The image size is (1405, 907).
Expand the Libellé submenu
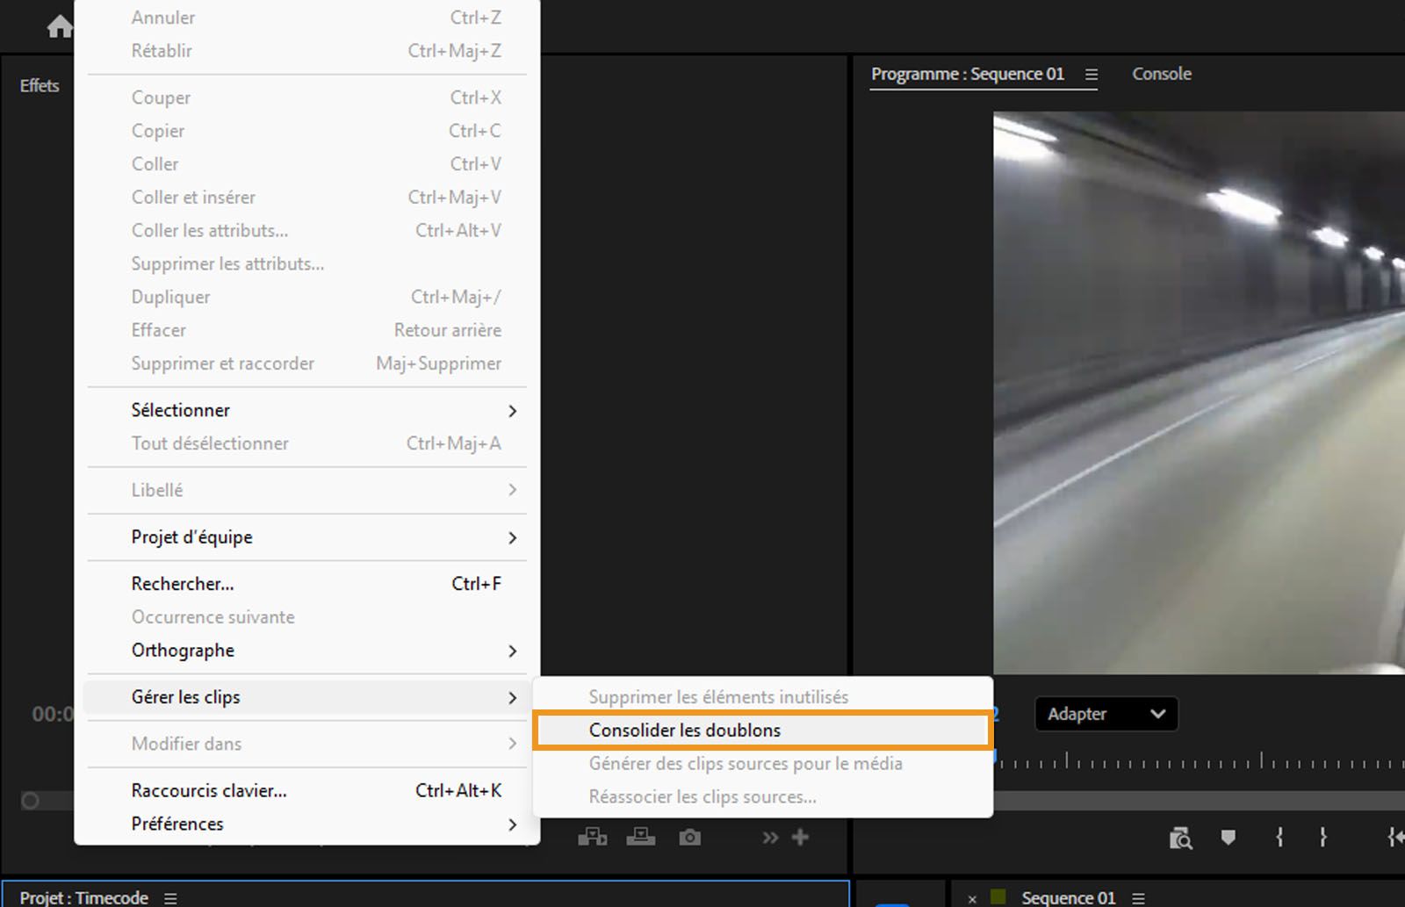pyautogui.click(x=307, y=490)
